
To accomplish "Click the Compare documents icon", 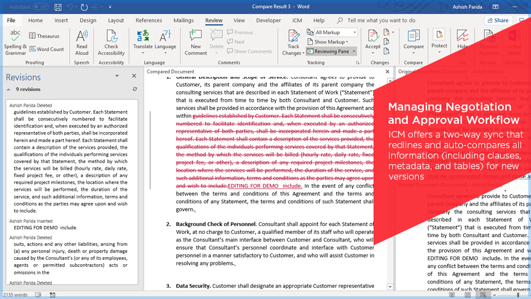I will 413,37.
